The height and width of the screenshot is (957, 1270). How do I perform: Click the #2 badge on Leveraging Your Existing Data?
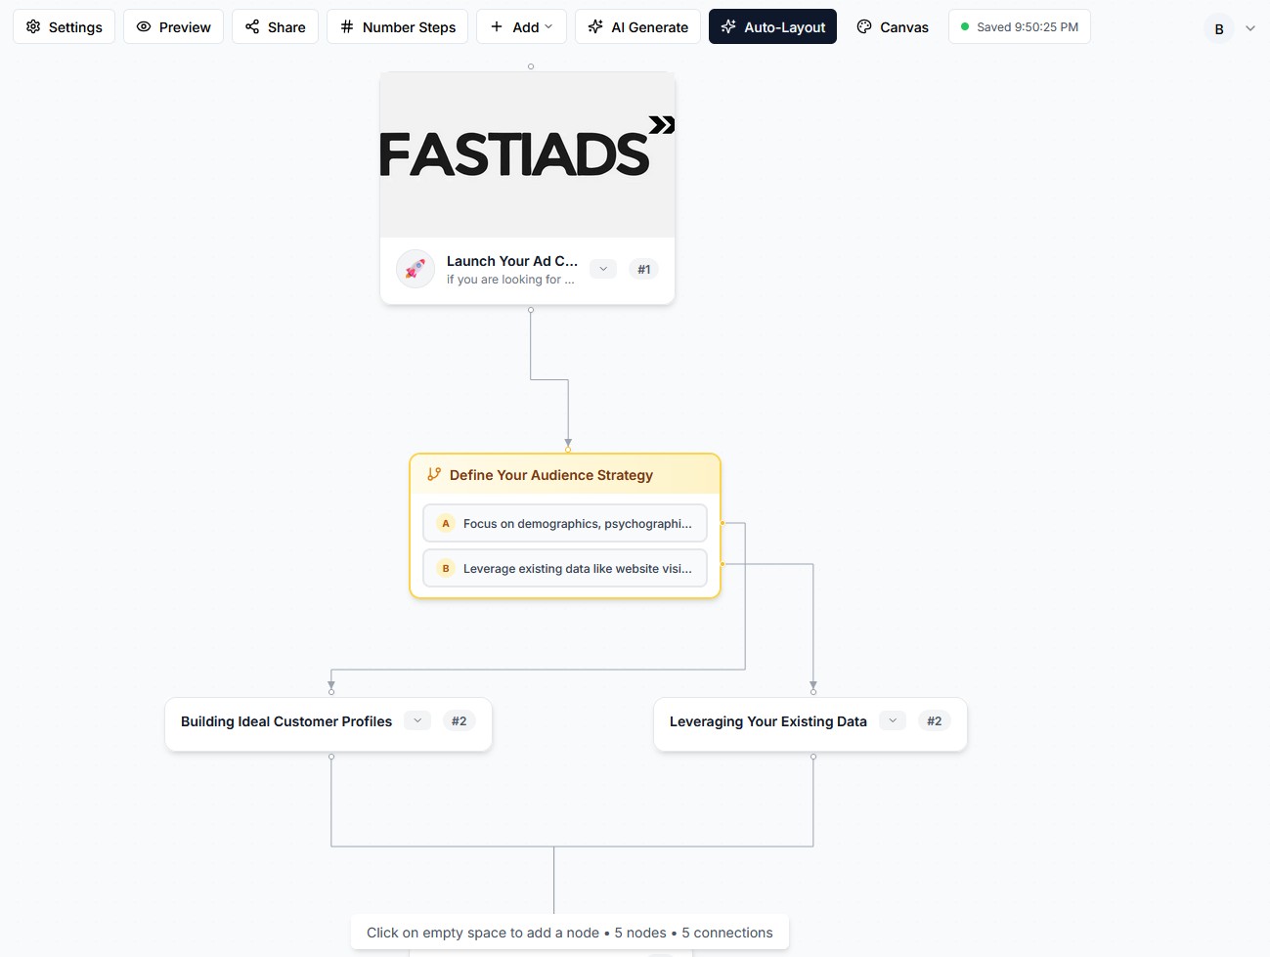(934, 720)
